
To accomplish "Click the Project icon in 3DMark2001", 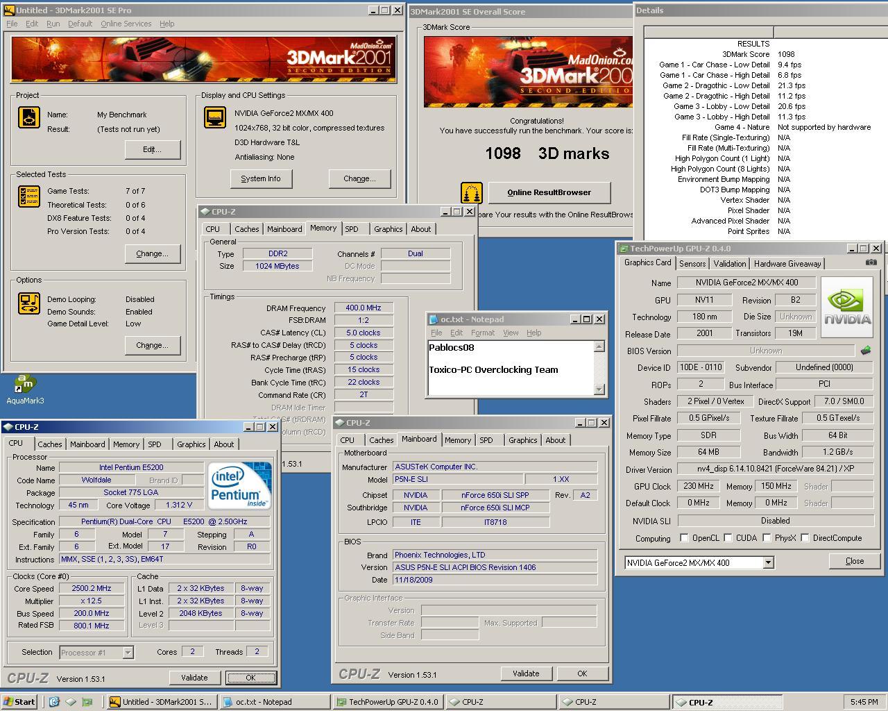I will click(29, 117).
